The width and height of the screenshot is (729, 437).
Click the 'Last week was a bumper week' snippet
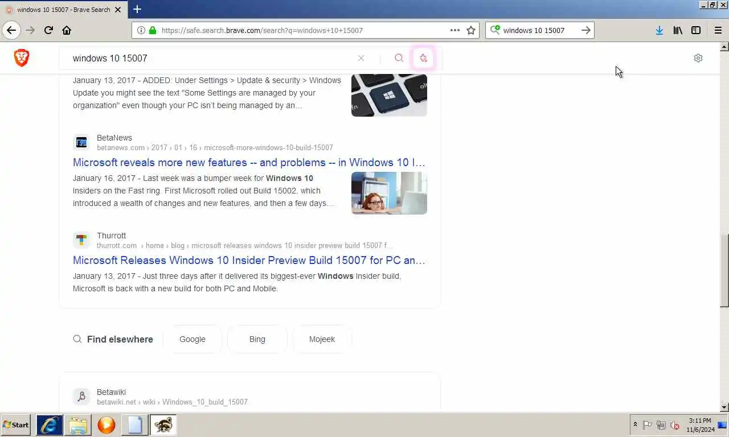(x=203, y=191)
